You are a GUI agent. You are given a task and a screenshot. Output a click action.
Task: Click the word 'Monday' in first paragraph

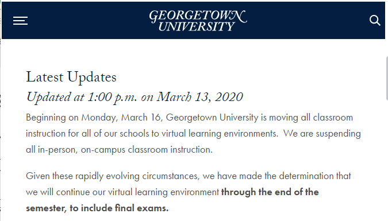98,118
